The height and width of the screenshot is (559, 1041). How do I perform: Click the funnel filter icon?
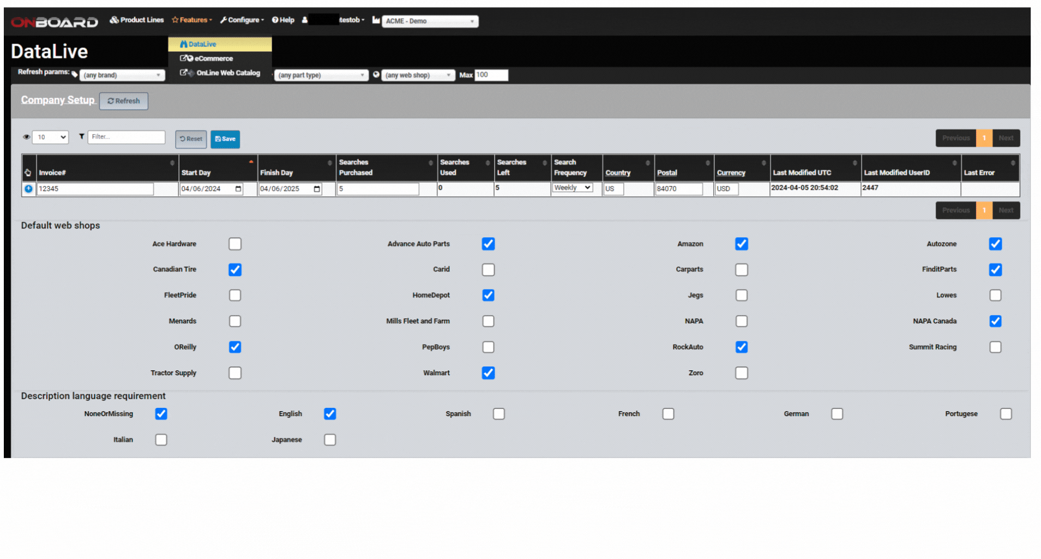(x=82, y=136)
